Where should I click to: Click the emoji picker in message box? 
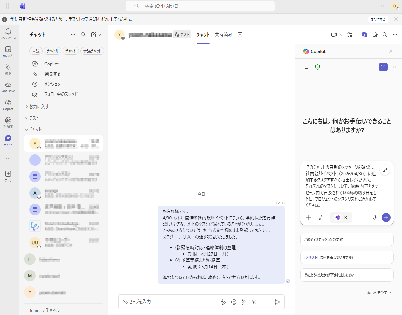click(x=234, y=302)
